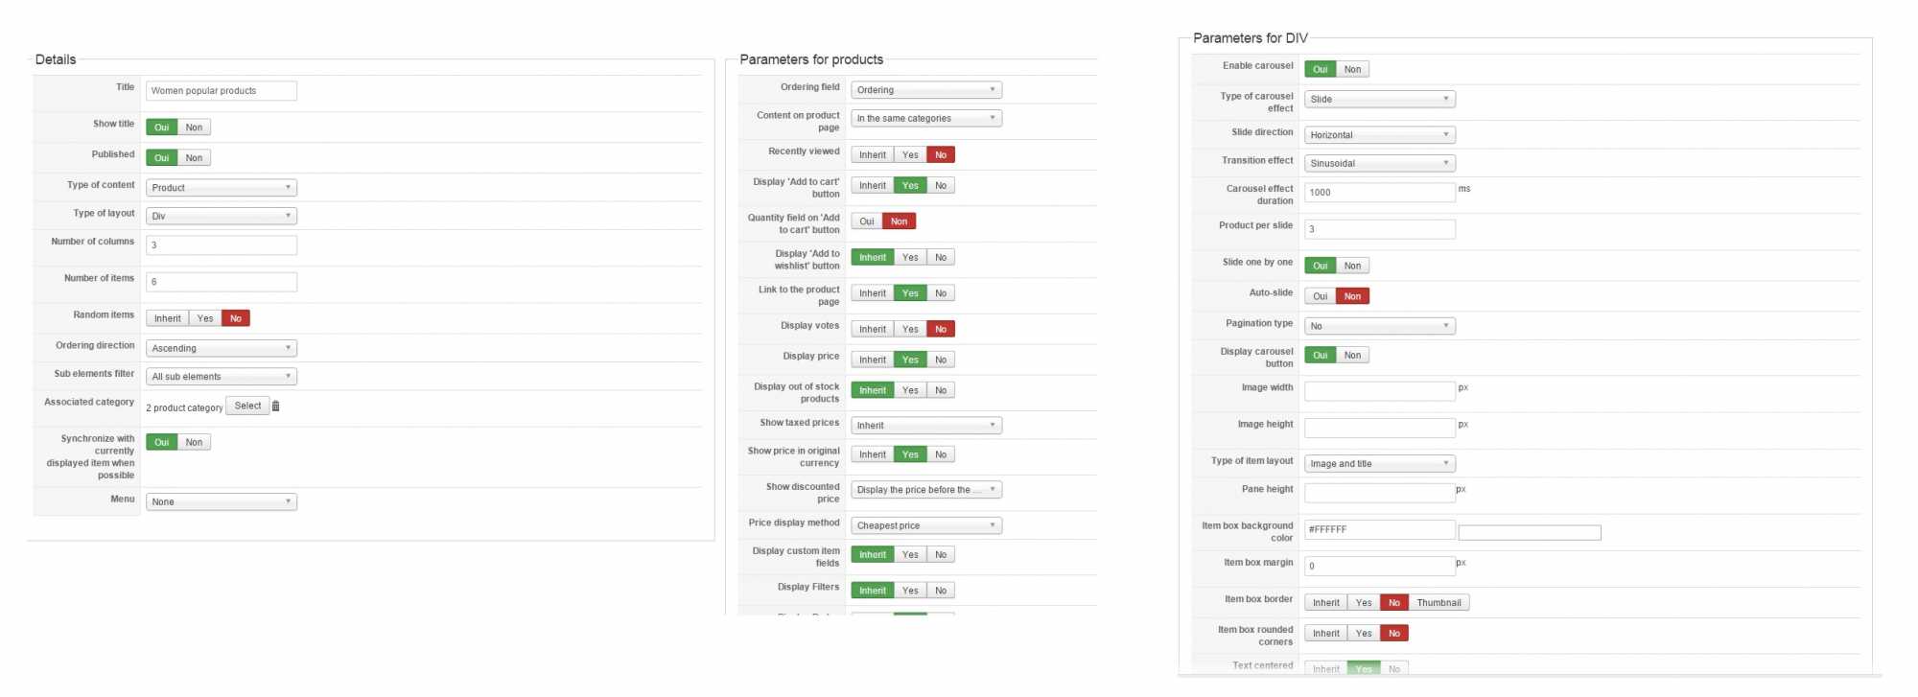Click the Title text field

222,91
